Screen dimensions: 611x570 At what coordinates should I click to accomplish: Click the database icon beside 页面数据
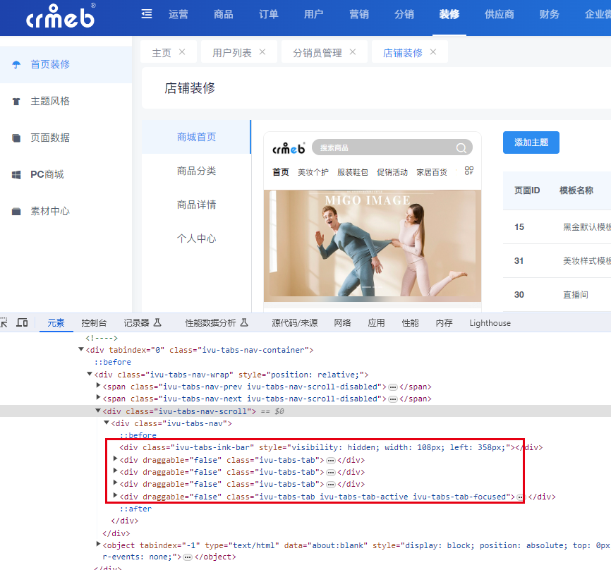tap(16, 138)
